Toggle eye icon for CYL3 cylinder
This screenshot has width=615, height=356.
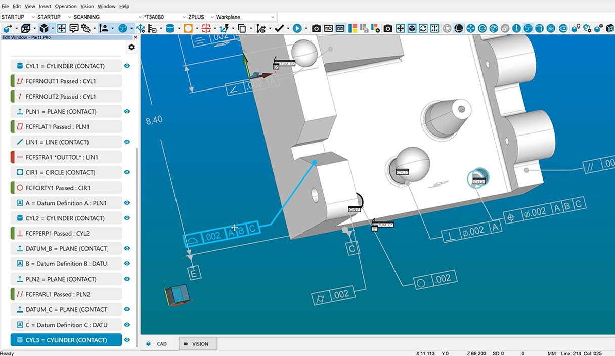point(127,340)
